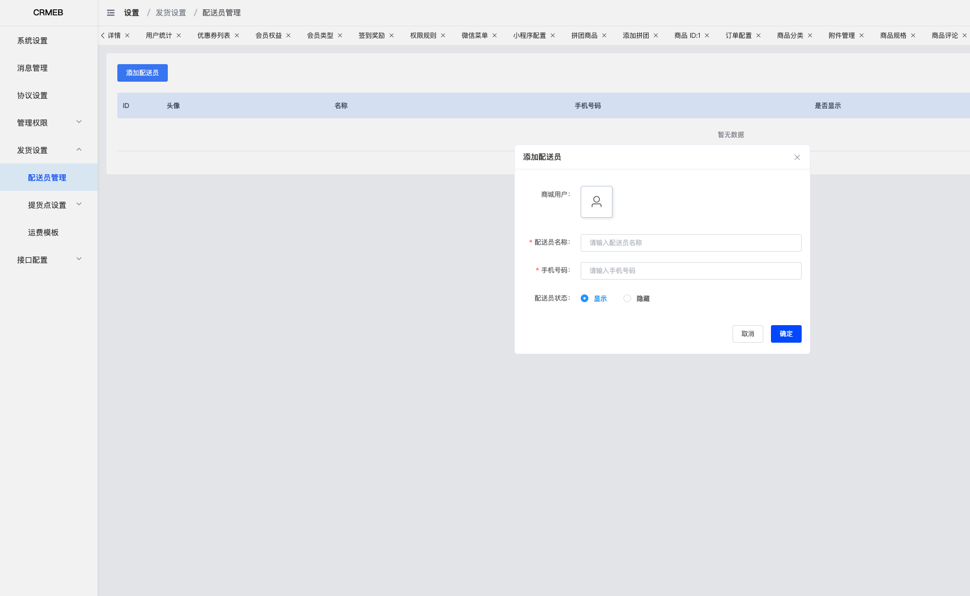This screenshot has height=596, width=970.
Task: Confirm with the 确定 button
Action: 786,334
